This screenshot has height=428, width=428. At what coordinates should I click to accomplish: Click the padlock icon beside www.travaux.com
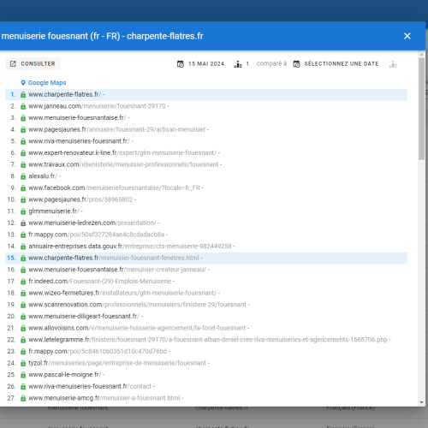click(23, 165)
